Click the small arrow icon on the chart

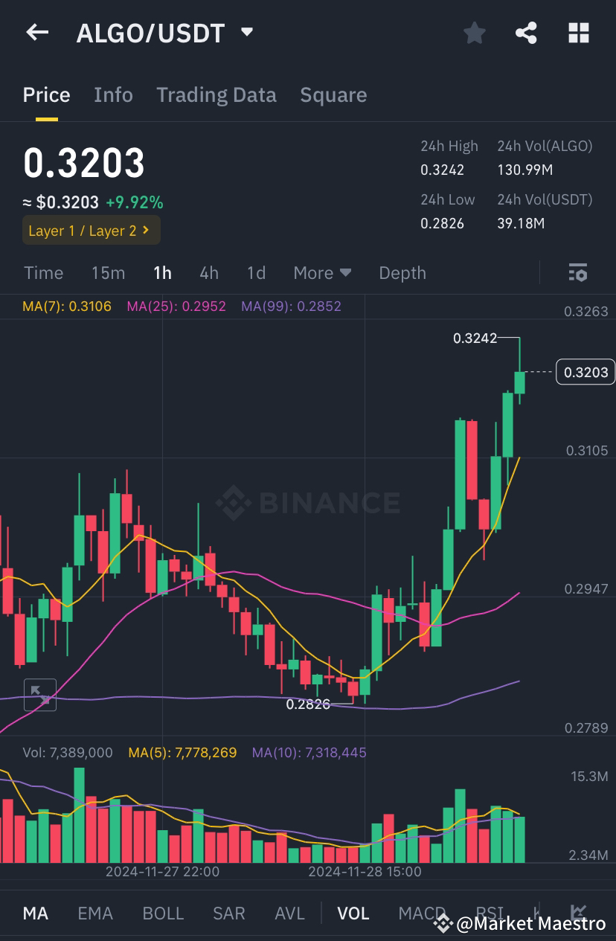40,695
